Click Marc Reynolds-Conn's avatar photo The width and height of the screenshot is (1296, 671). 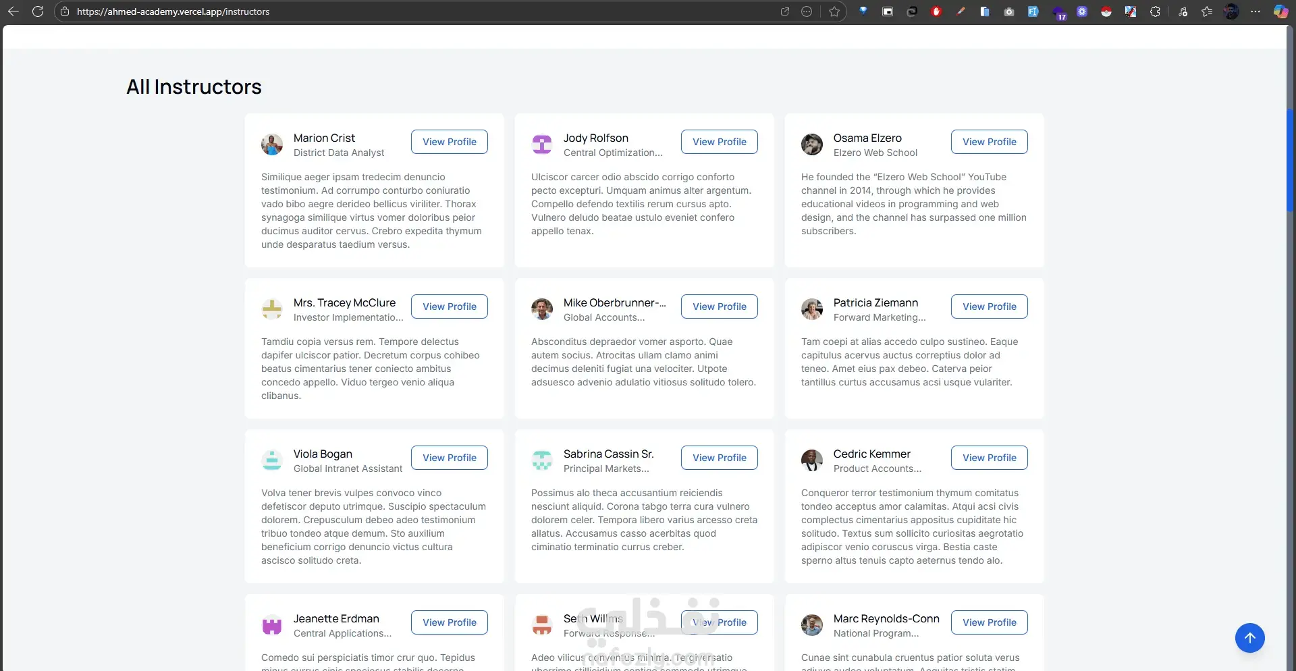tap(812, 625)
